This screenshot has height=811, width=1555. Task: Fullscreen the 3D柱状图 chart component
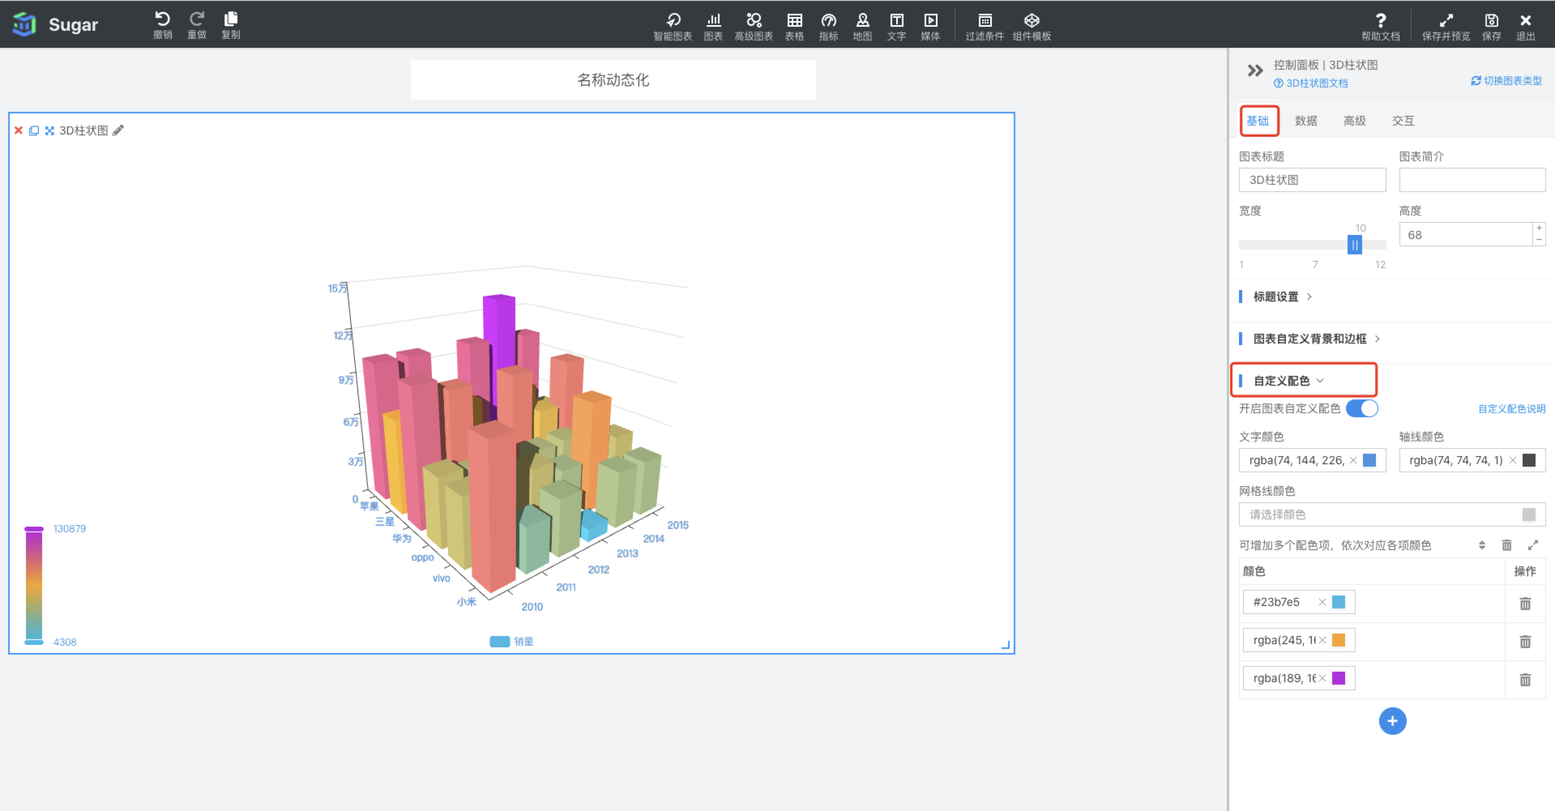point(49,130)
